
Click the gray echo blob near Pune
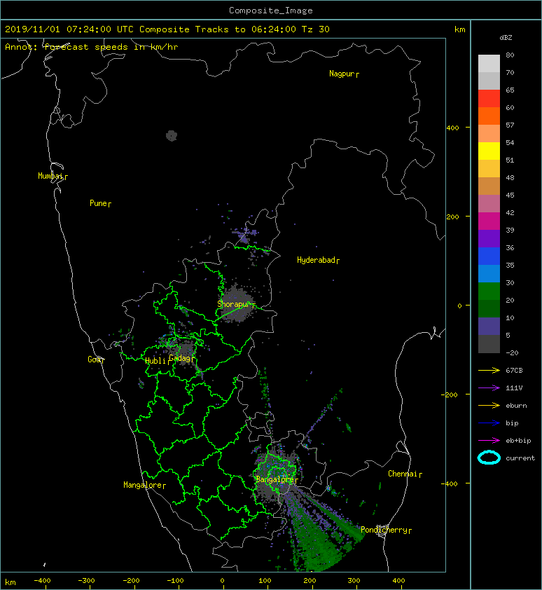click(172, 135)
